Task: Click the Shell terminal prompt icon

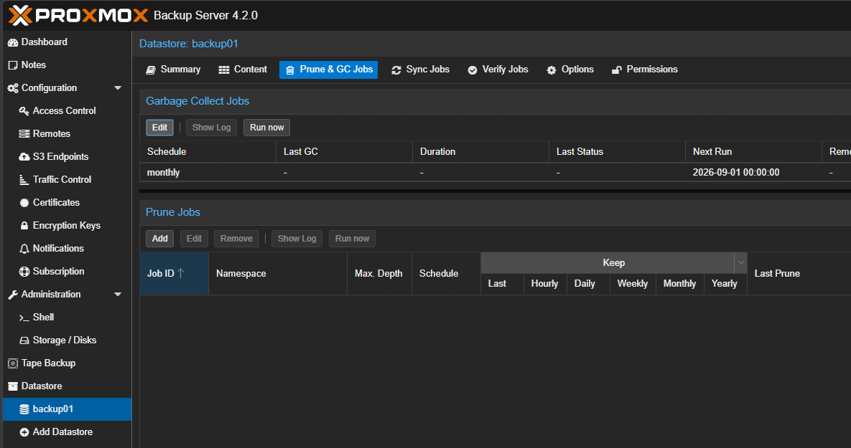Action: 24,318
